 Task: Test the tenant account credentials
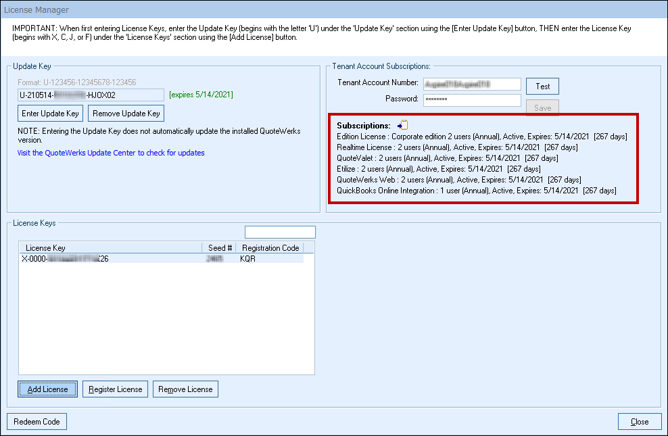coord(542,87)
